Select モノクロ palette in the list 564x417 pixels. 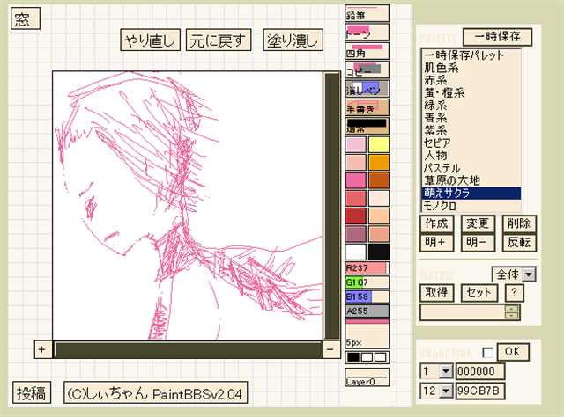pos(442,205)
